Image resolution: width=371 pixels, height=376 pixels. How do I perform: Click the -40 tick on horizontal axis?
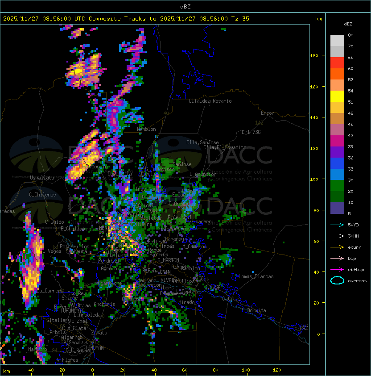(x=29, y=370)
